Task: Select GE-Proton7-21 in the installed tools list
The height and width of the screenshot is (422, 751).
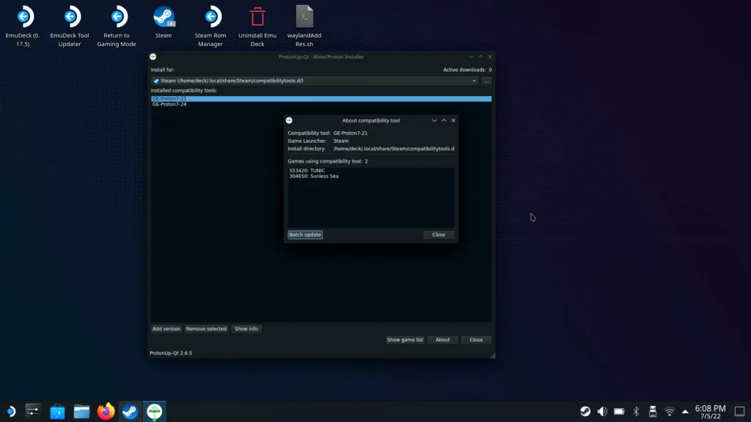Action: click(x=321, y=99)
